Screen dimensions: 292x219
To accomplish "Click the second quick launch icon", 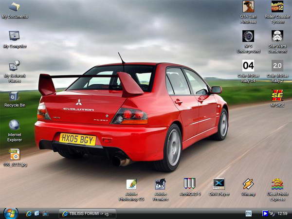I will 37,214.
